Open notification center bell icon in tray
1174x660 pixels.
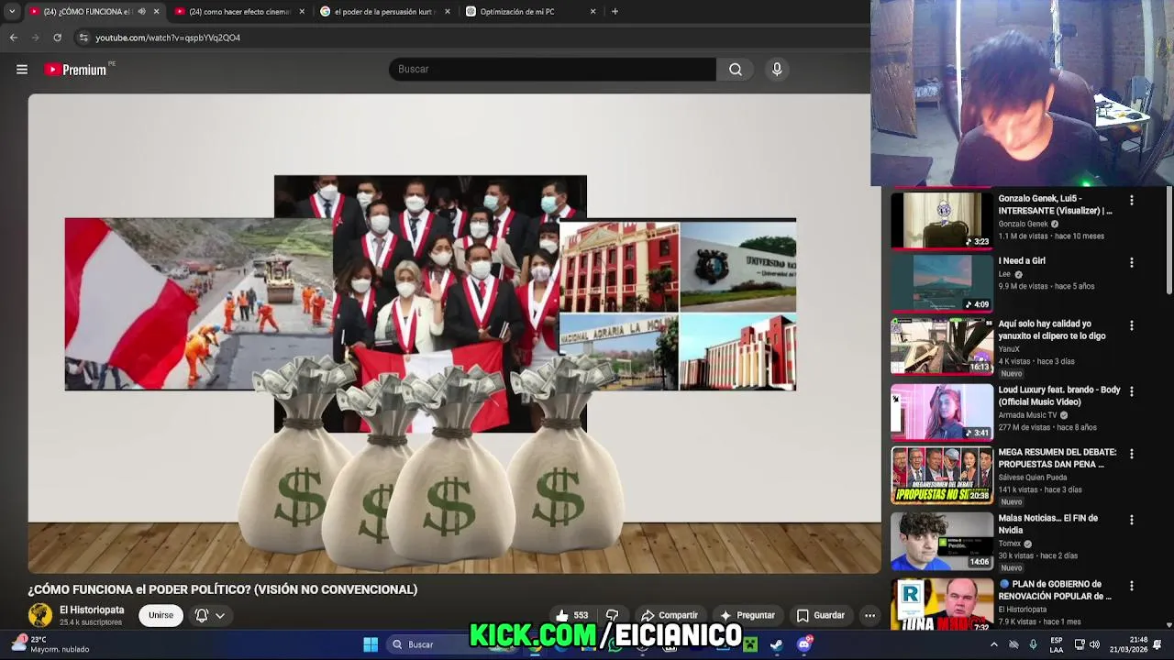[1158, 644]
